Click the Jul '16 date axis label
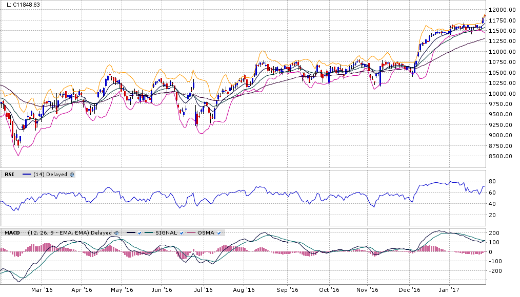 coord(204,290)
